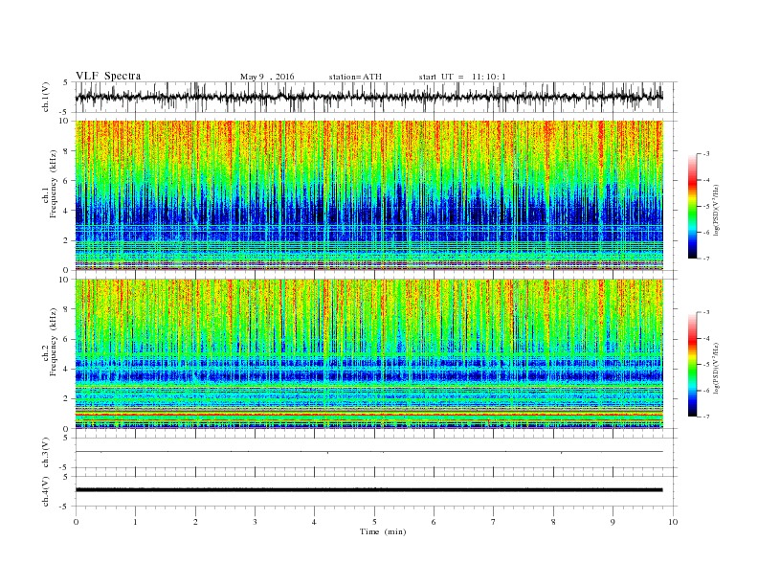Click the "10" tick on the time axis
The height and width of the screenshot is (586, 758).
point(673,522)
